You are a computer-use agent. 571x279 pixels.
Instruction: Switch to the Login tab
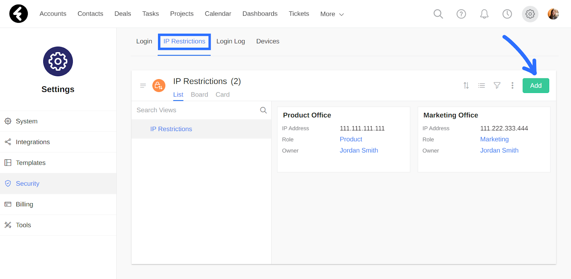tap(144, 41)
